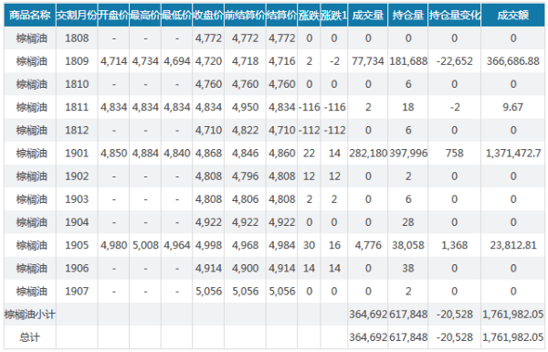
Task: Click position change value 1,368
Action: tap(454, 245)
